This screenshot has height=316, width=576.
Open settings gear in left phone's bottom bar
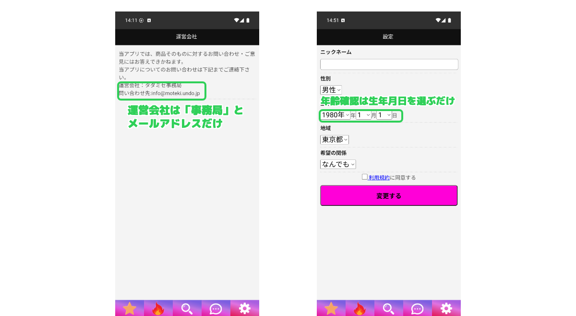point(245,308)
